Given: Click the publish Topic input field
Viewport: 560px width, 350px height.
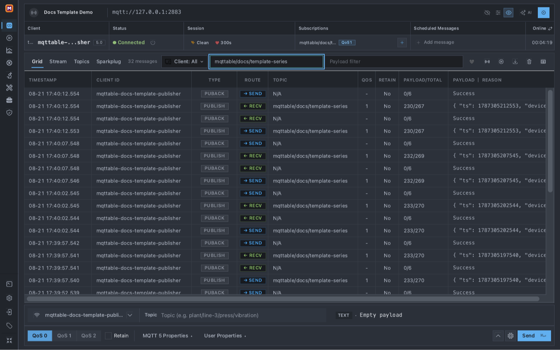Looking at the screenshot, I should [242, 315].
